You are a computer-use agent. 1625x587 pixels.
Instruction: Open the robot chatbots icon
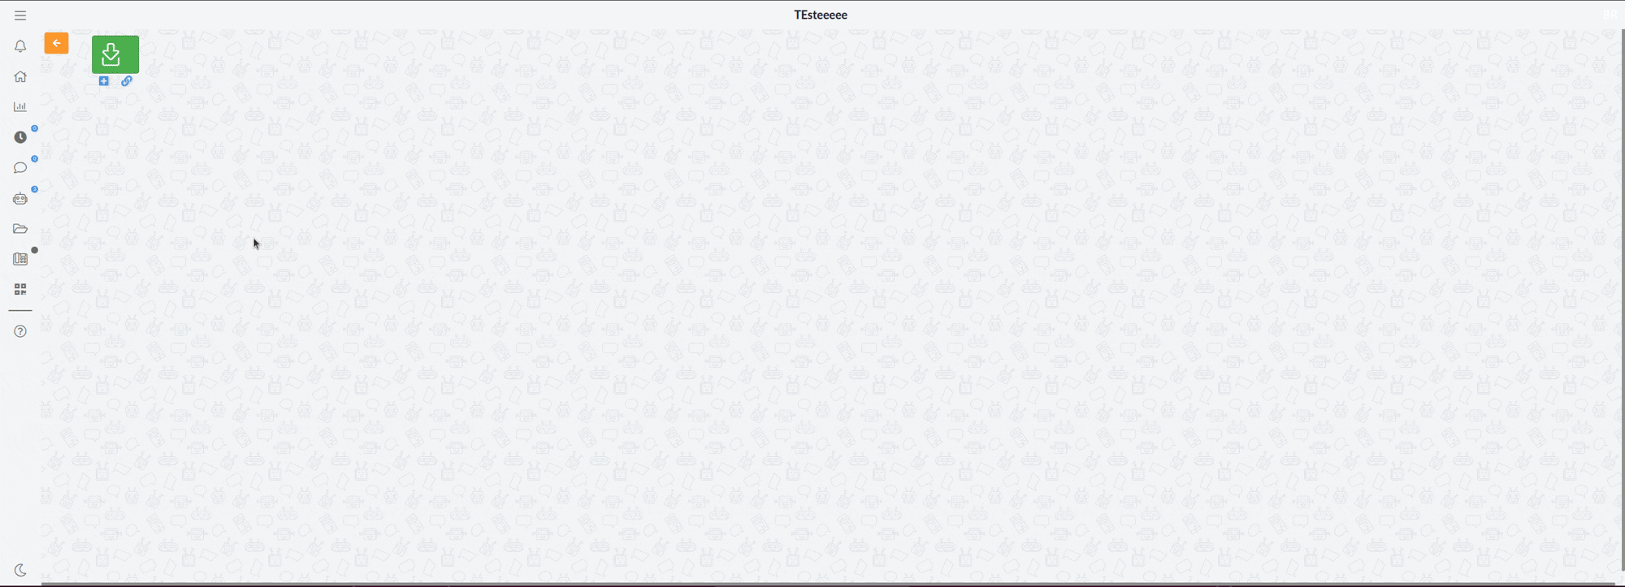coord(20,198)
